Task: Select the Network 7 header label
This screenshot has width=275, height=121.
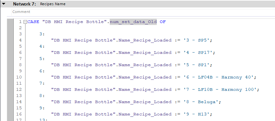Action: [x=24, y=4]
